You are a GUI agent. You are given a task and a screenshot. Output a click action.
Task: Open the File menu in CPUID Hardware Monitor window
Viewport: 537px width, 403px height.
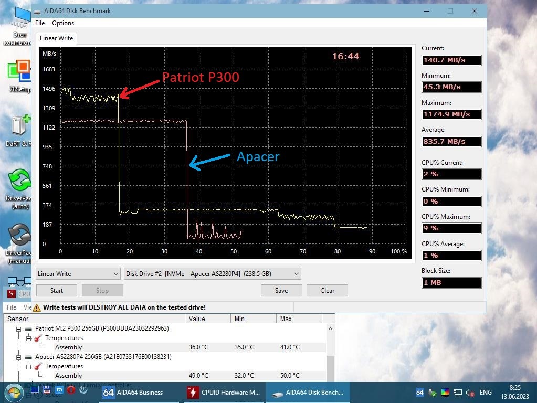[12, 307]
